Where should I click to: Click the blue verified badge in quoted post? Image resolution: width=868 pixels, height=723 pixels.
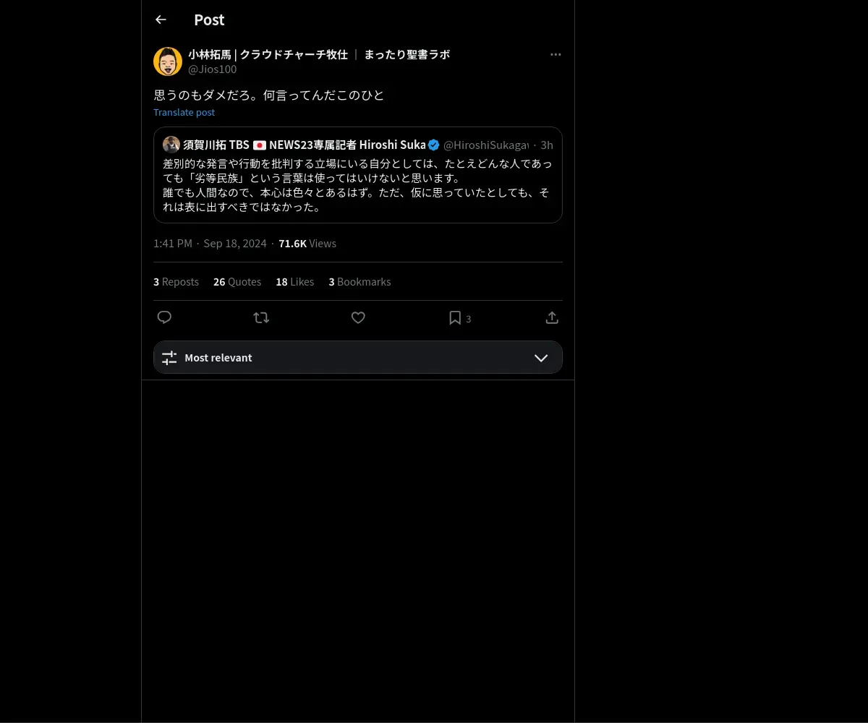(434, 145)
